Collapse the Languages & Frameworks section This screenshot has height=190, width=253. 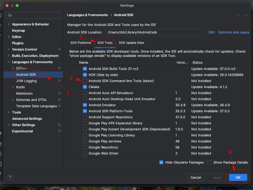point(9,62)
